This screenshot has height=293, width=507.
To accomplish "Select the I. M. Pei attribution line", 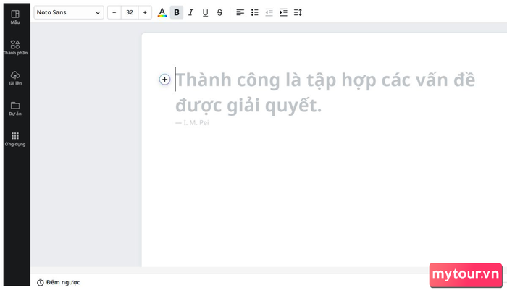I will [x=192, y=123].
